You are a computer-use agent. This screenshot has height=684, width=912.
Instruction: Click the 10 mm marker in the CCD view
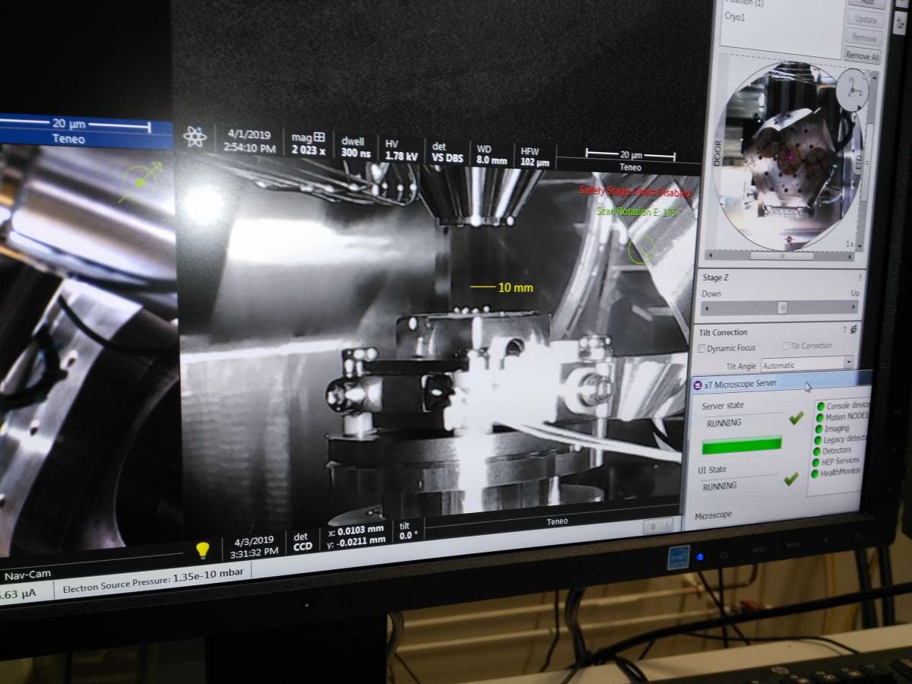point(502,288)
